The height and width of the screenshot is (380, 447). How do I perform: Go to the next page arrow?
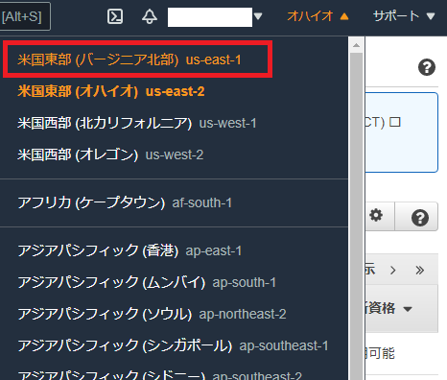coord(393,271)
